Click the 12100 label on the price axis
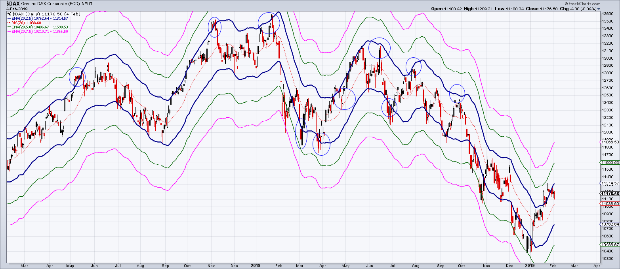 click(x=608, y=125)
